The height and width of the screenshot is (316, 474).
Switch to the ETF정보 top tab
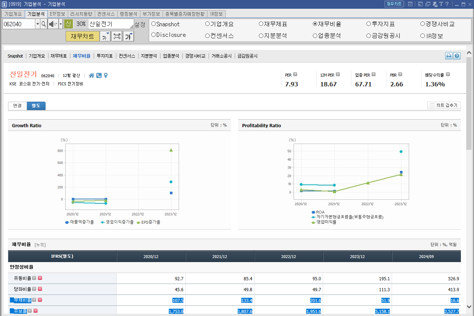(58, 14)
